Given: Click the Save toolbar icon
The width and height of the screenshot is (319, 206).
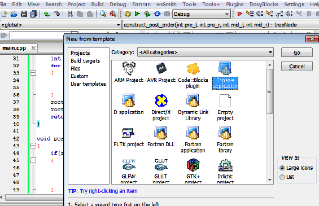Looking at the screenshot, I should click(x=24, y=14).
